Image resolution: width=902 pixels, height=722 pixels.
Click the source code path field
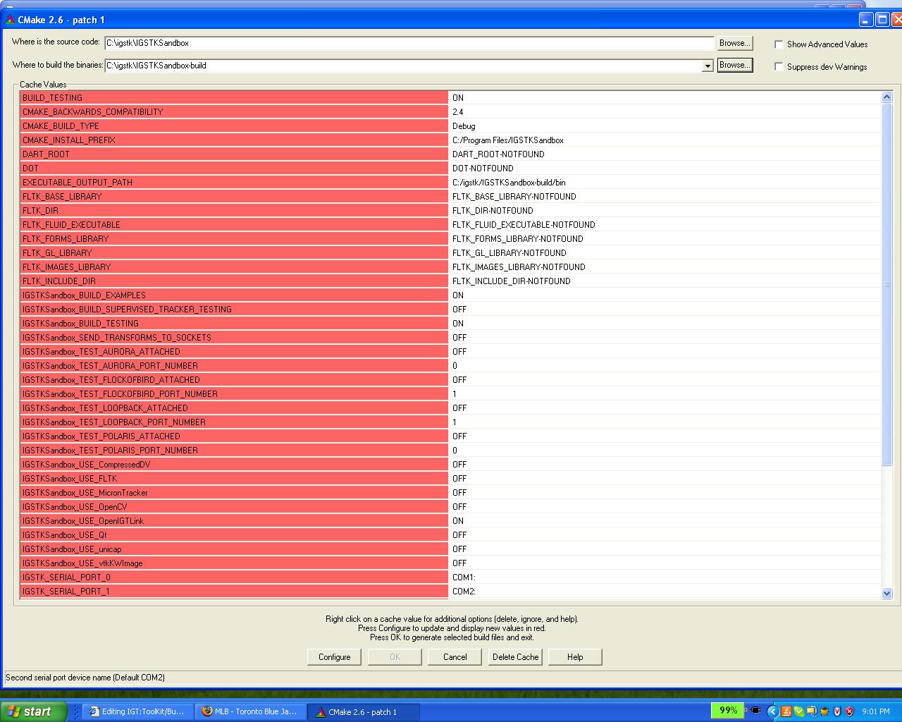coord(409,43)
